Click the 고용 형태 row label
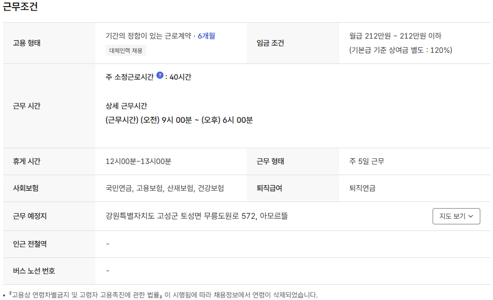 pyautogui.click(x=26, y=43)
